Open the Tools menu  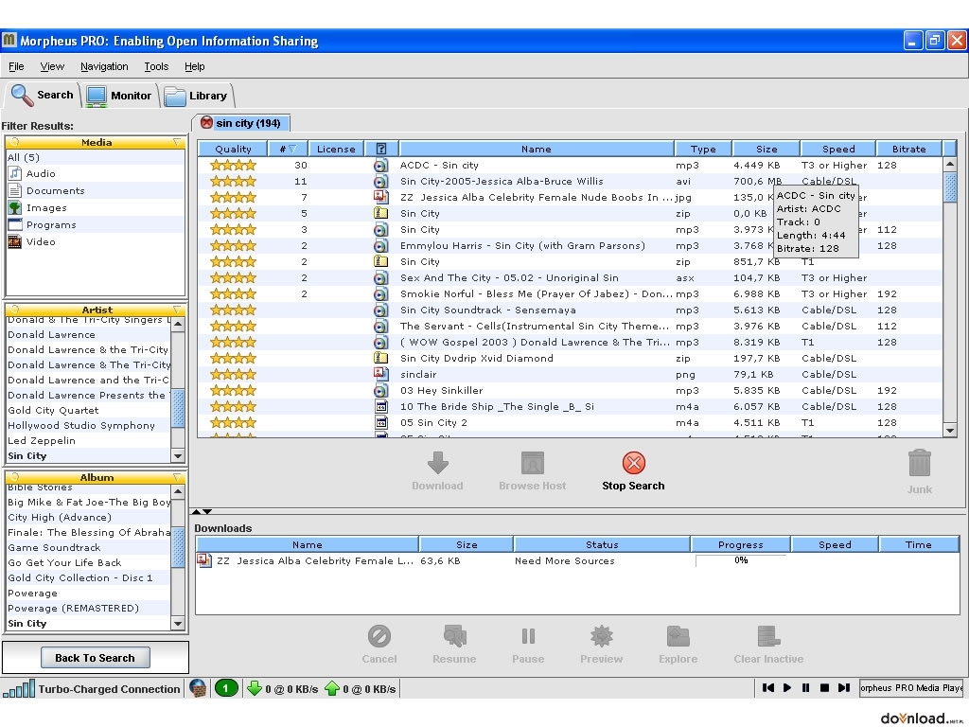[156, 66]
